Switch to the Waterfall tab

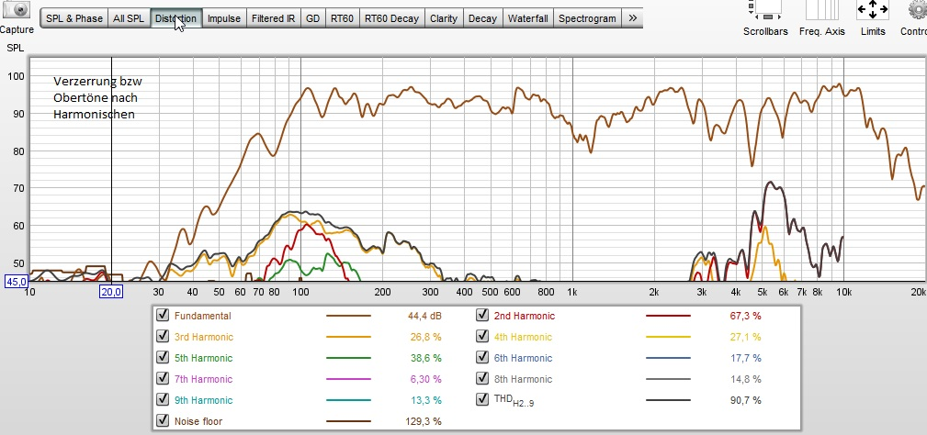tap(528, 18)
